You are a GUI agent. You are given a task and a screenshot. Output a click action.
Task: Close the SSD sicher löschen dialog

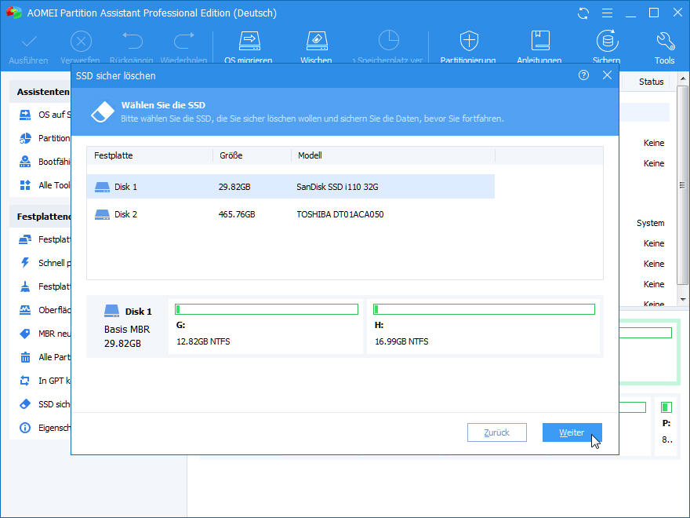point(607,75)
